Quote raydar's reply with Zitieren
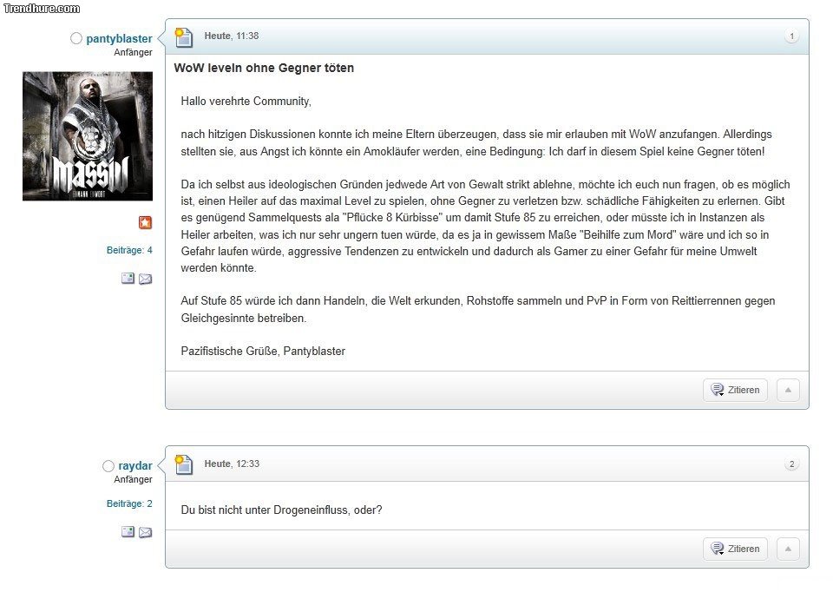The image size is (833, 592). tap(735, 549)
